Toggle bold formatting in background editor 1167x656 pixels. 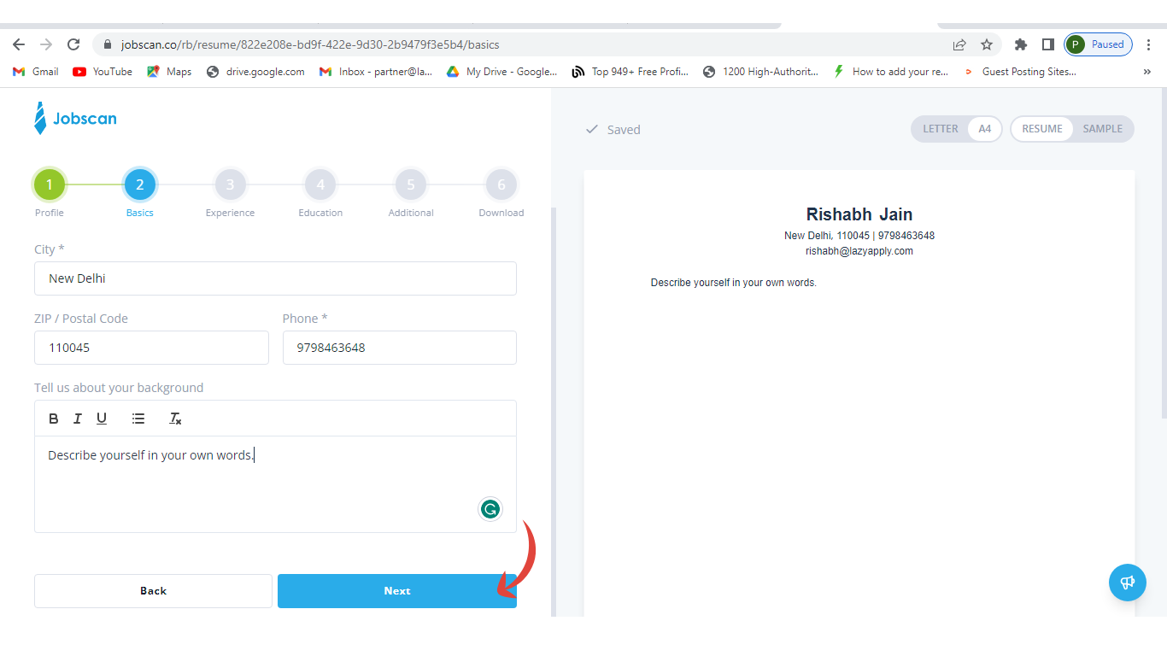pos(54,419)
